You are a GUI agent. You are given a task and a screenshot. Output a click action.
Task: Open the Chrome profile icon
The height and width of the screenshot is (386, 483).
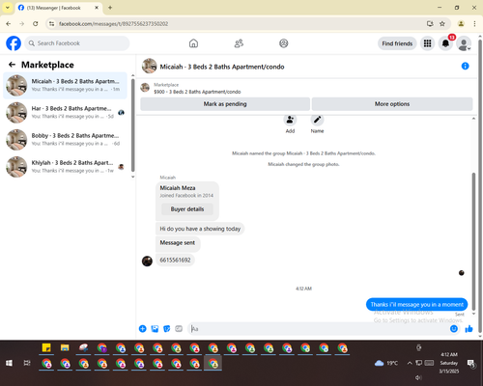click(x=461, y=24)
